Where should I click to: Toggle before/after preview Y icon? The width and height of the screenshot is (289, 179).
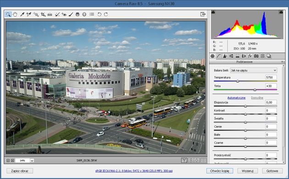pos(184,160)
